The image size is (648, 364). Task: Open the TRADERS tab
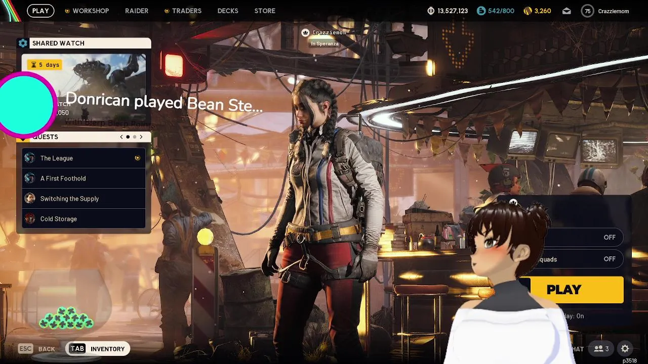pos(186,11)
